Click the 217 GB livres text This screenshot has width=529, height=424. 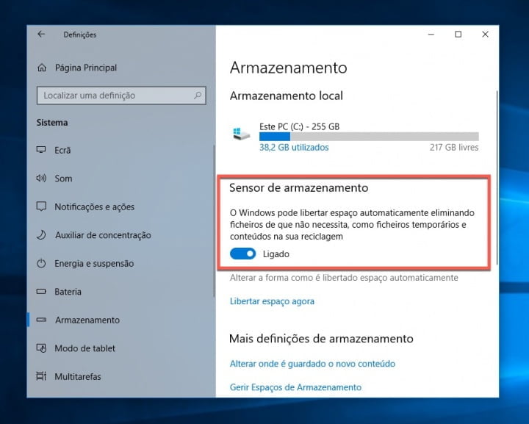click(454, 148)
